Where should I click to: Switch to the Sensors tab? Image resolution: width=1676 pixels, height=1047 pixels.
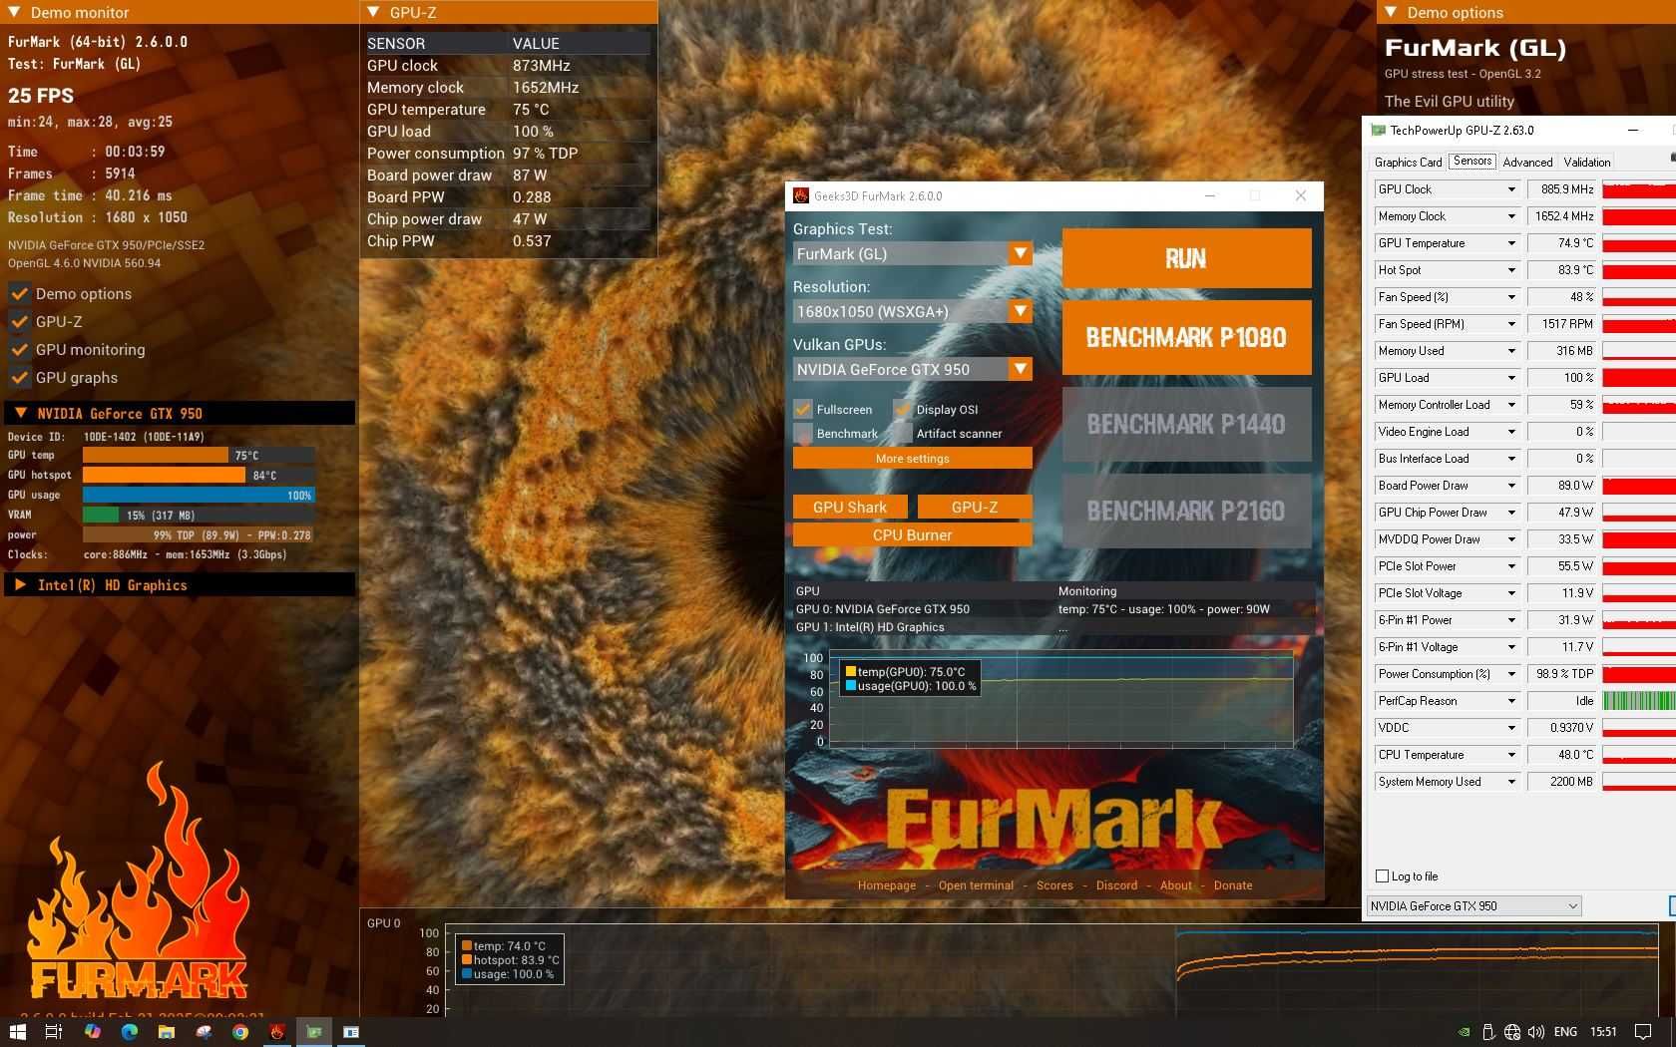[x=1472, y=162]
